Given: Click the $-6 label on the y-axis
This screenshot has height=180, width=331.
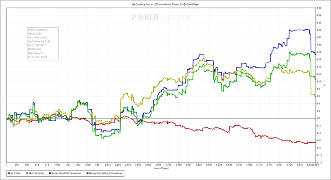Looking at the screenshot, I should 319,140.
